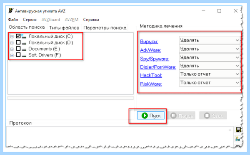
Task: Click the Soft, Drivers (F:) drive icon
Action: pyautogui.click(x=24, y=56)
